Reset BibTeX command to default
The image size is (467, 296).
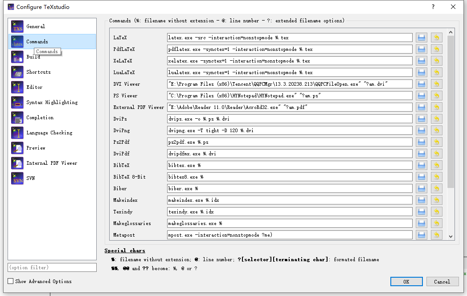(x=436, y=165)
